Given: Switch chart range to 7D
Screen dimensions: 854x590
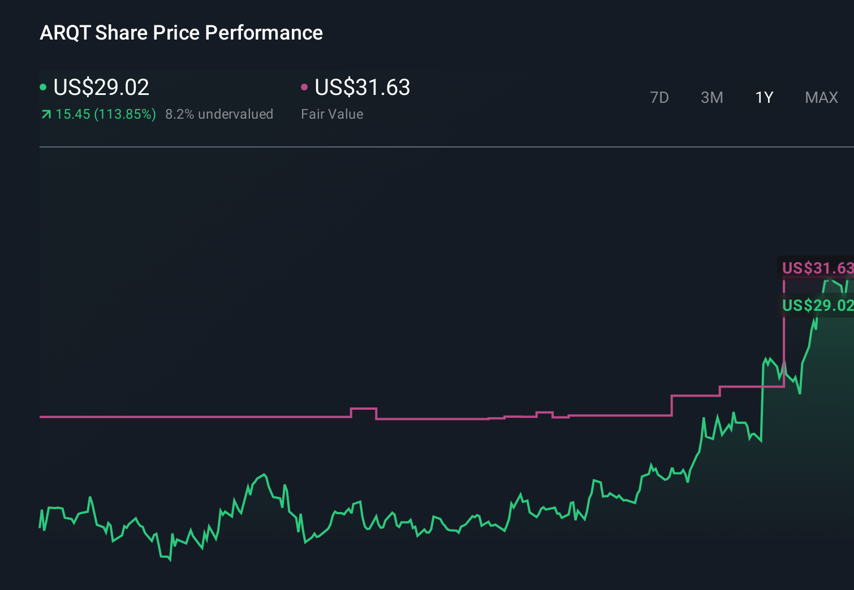Looking at the screenshot, I should click(659, 98).
